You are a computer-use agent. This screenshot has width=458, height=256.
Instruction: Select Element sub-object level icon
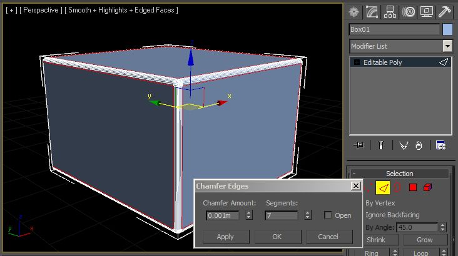(x=427, y=187)
